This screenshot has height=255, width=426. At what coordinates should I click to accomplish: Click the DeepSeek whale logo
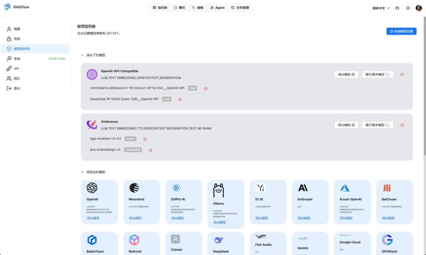click(218, 240)
